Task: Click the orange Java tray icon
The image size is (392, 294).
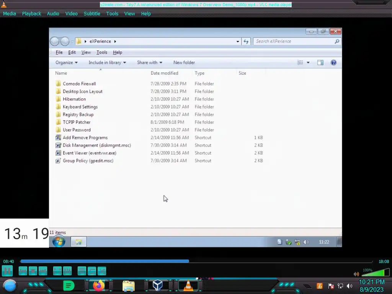Action: [x=320, y=286]
